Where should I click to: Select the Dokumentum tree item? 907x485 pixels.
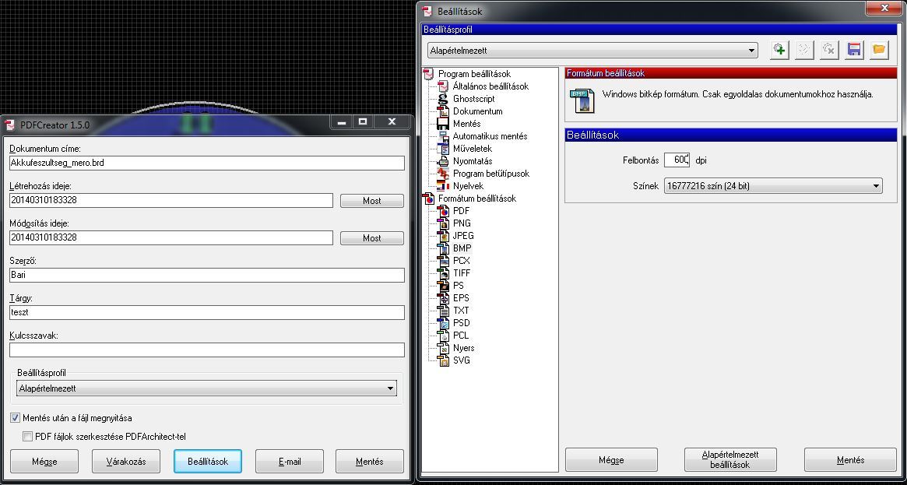point(477,111)
